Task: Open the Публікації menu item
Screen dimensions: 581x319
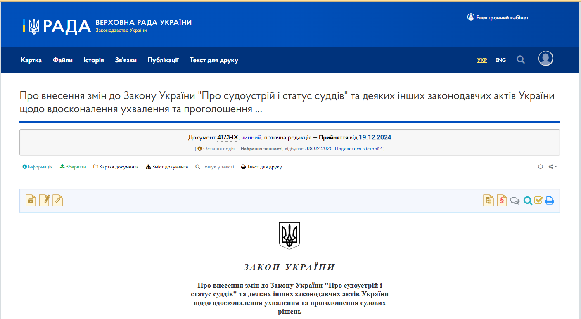Action: pyautogui.click(x=163, y=60)
